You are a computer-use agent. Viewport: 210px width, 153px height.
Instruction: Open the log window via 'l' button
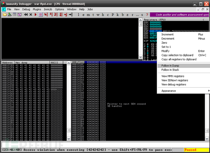(x=79, y=15)
